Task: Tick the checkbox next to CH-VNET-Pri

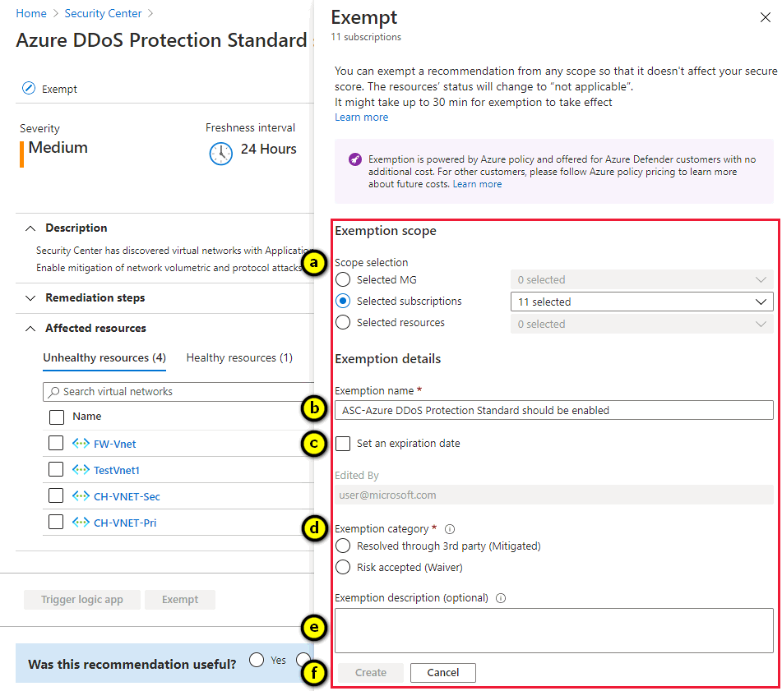Action: click(56, 522)
